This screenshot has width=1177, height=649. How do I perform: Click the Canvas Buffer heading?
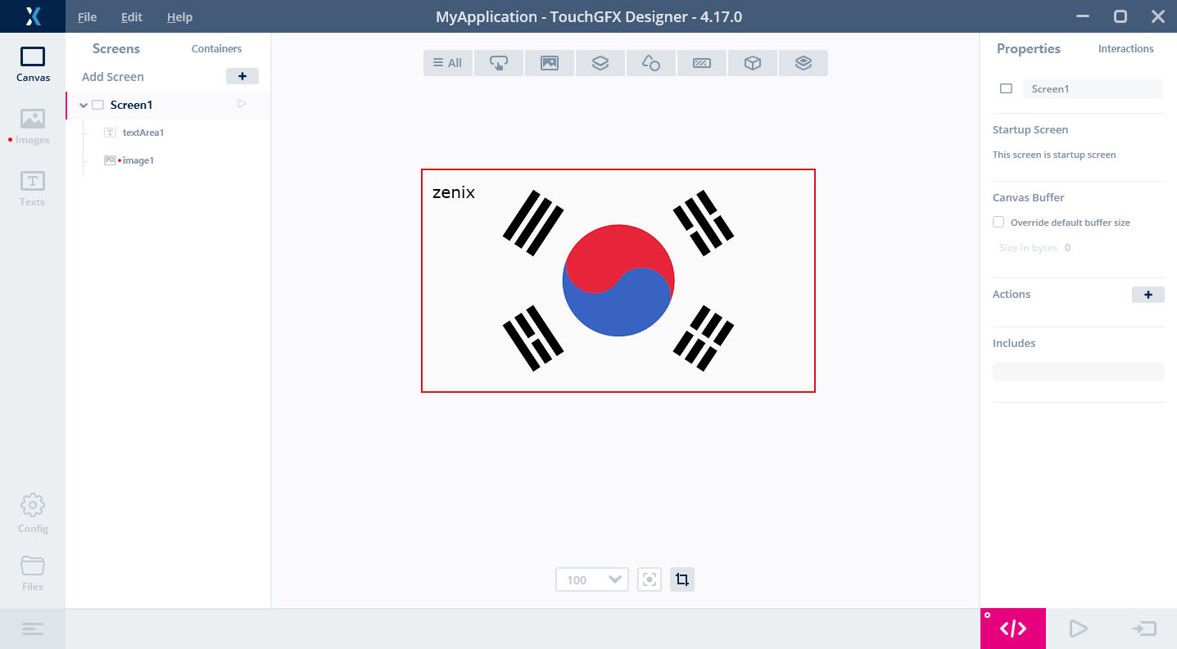1029,197
